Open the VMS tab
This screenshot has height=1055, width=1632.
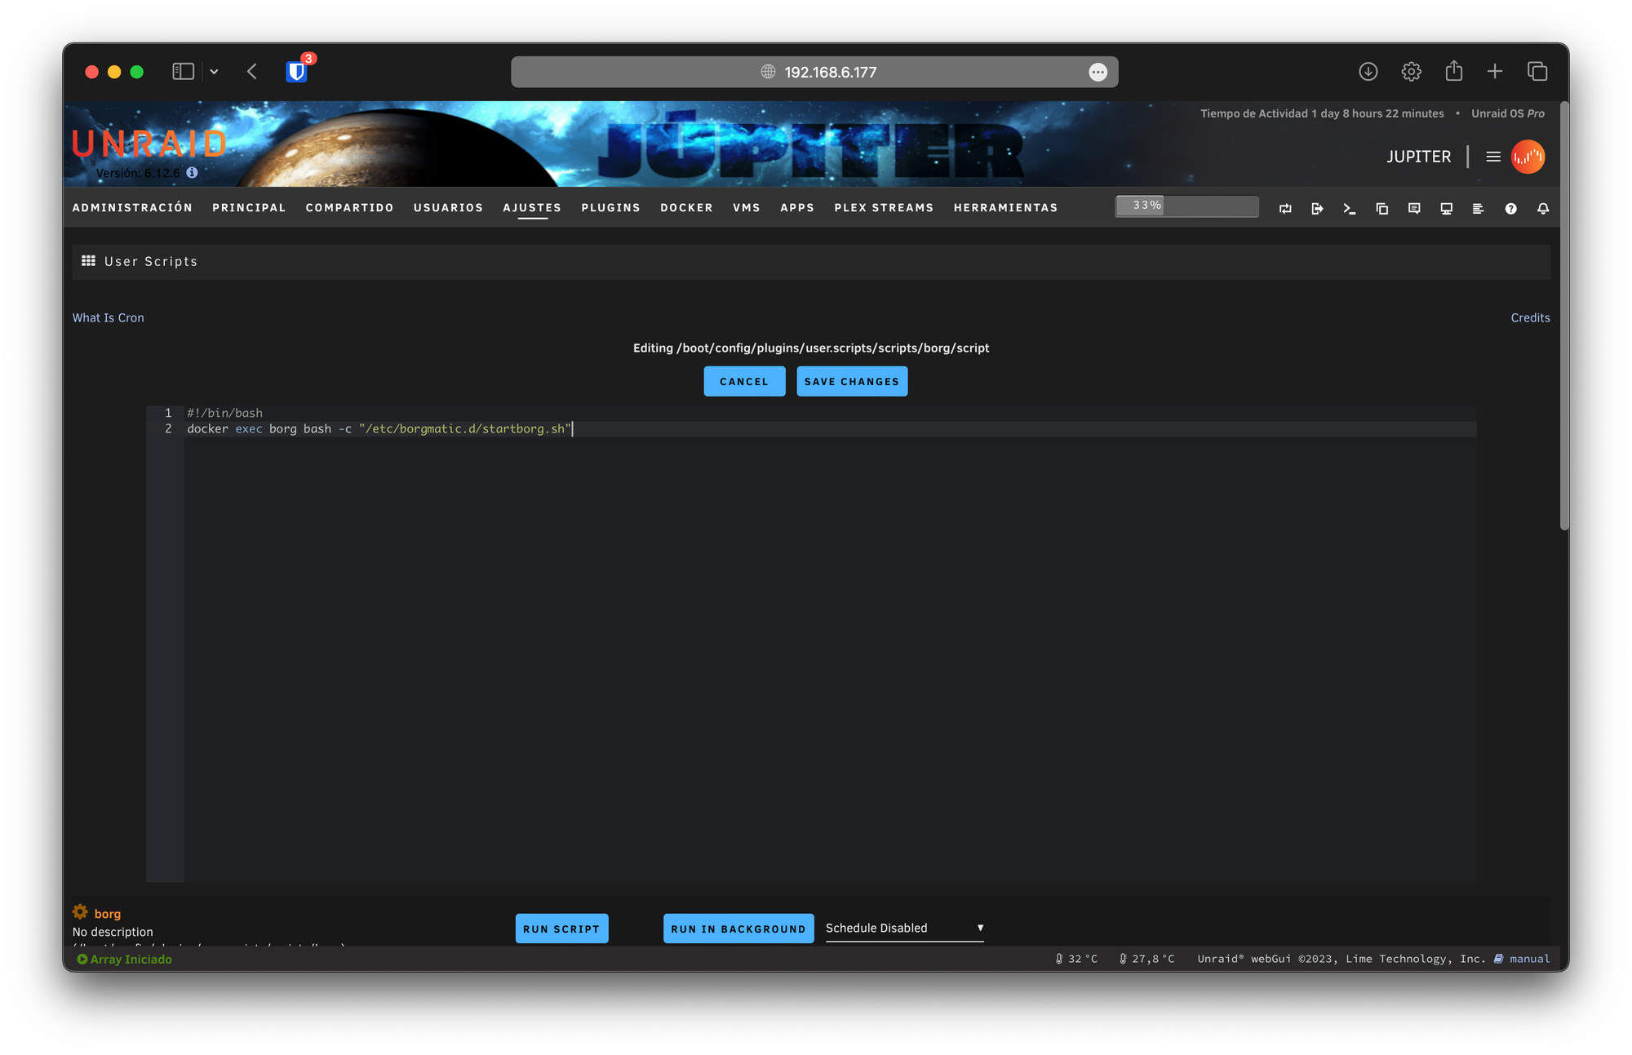(x=746, y=207)
